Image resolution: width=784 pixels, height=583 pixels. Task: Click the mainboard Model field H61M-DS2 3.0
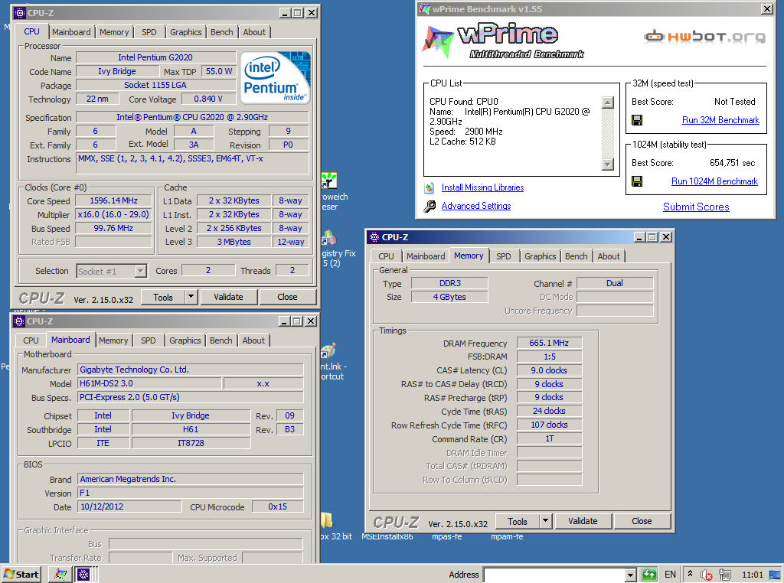point(149,383)
